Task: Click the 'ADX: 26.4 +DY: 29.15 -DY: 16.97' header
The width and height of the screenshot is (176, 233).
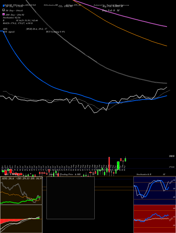Action: (x=22, y=178)
